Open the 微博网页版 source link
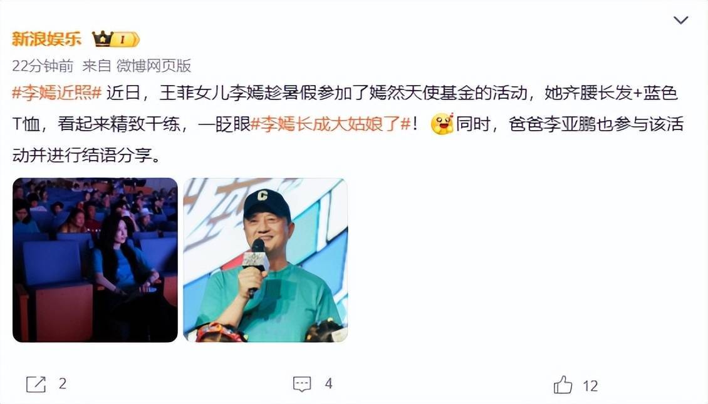708x404 pixels. (x=154, y=66)
